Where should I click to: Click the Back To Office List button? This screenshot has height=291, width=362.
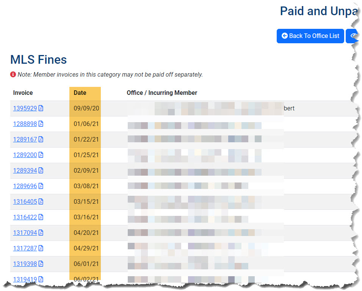pyautogui.click(x=310, y=36)
